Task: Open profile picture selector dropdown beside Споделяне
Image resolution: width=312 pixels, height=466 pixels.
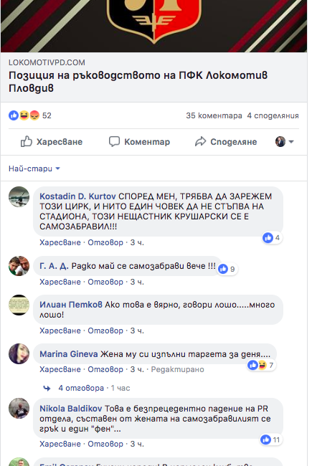Action: (x=285, y=142)
